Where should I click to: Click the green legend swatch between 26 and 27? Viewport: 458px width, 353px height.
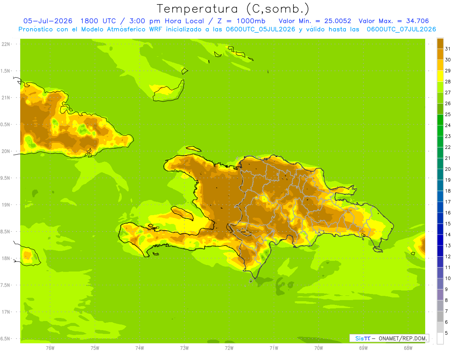tap(440, 98)
